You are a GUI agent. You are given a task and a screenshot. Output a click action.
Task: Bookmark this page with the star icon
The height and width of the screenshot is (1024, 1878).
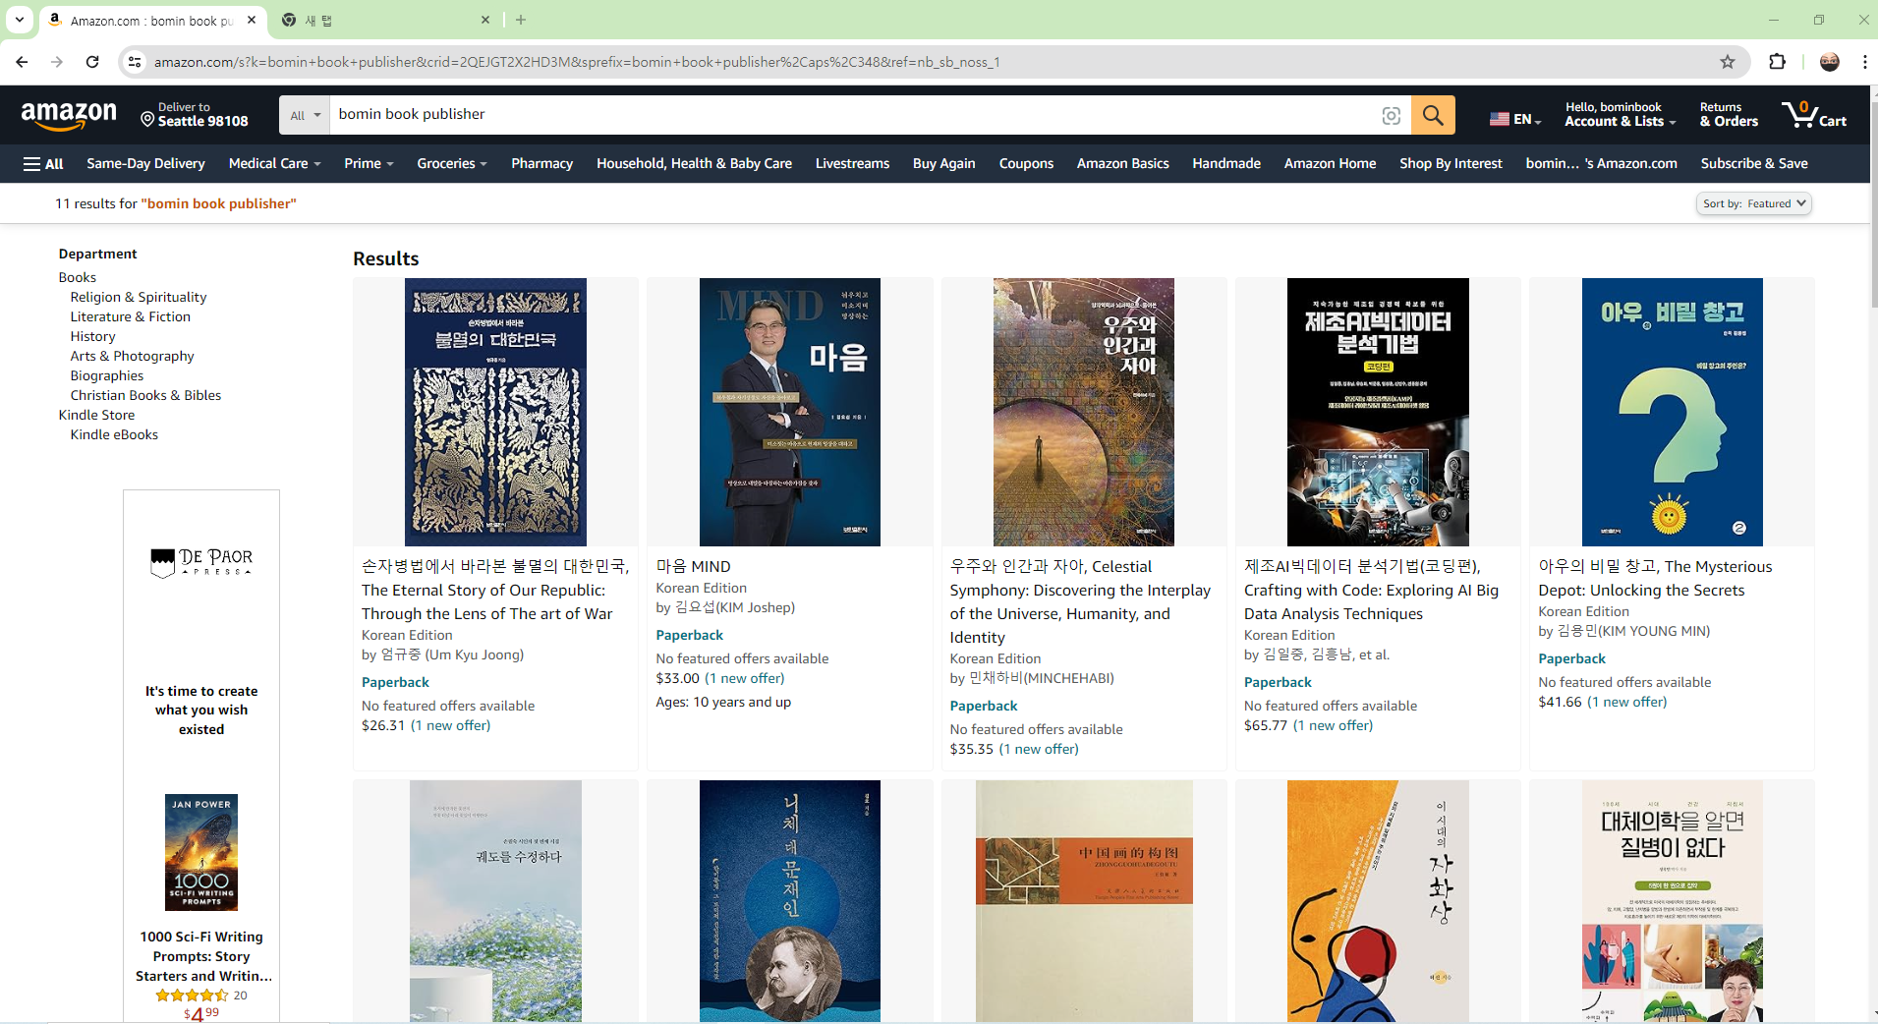point(1728,62)
